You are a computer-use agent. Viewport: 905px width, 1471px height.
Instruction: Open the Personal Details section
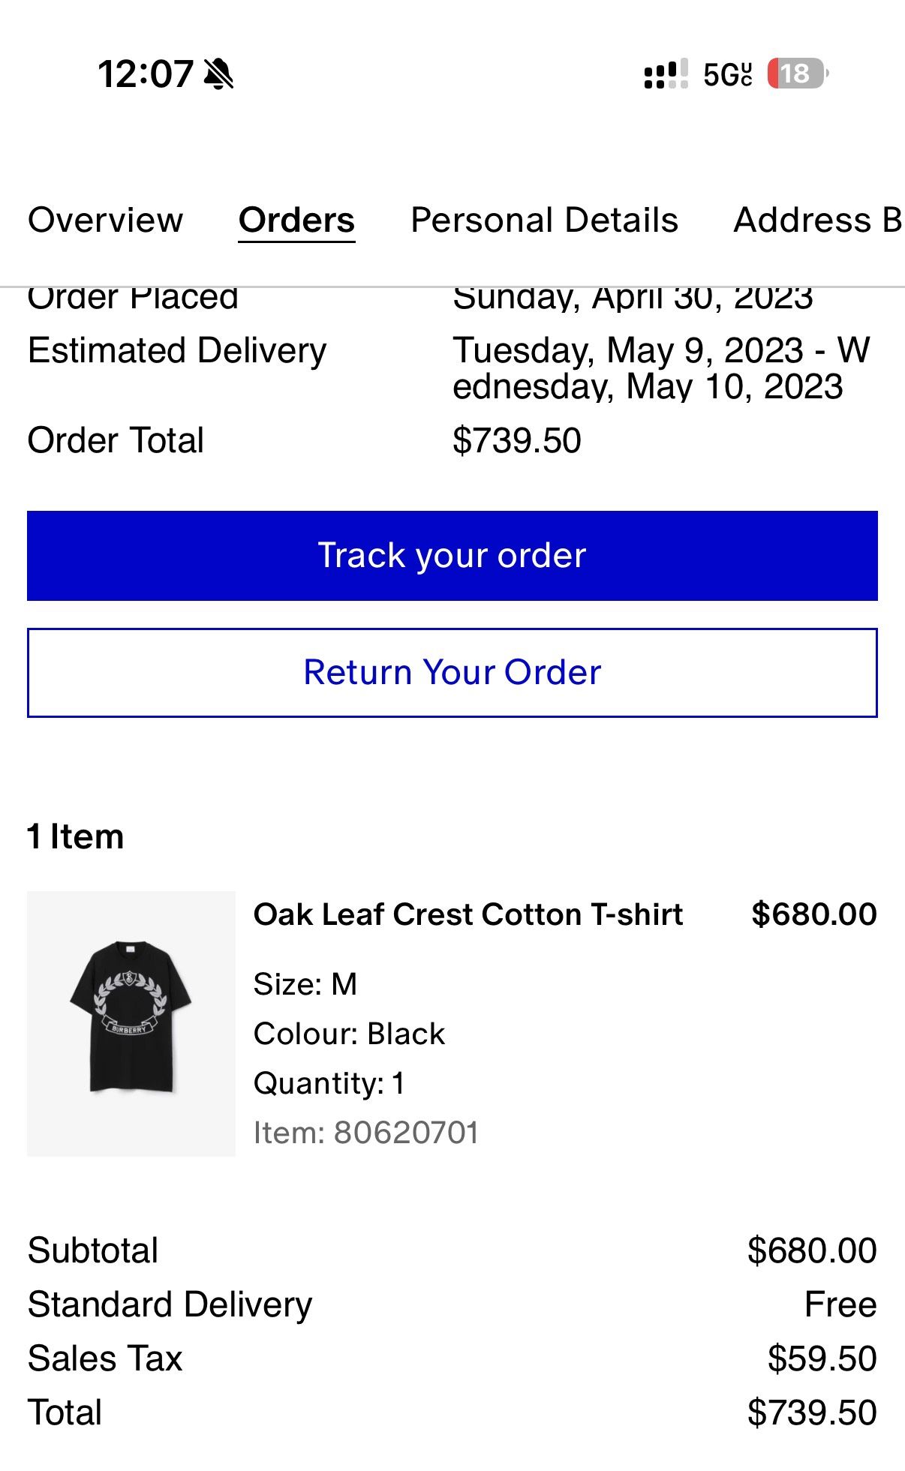(544, 220)
